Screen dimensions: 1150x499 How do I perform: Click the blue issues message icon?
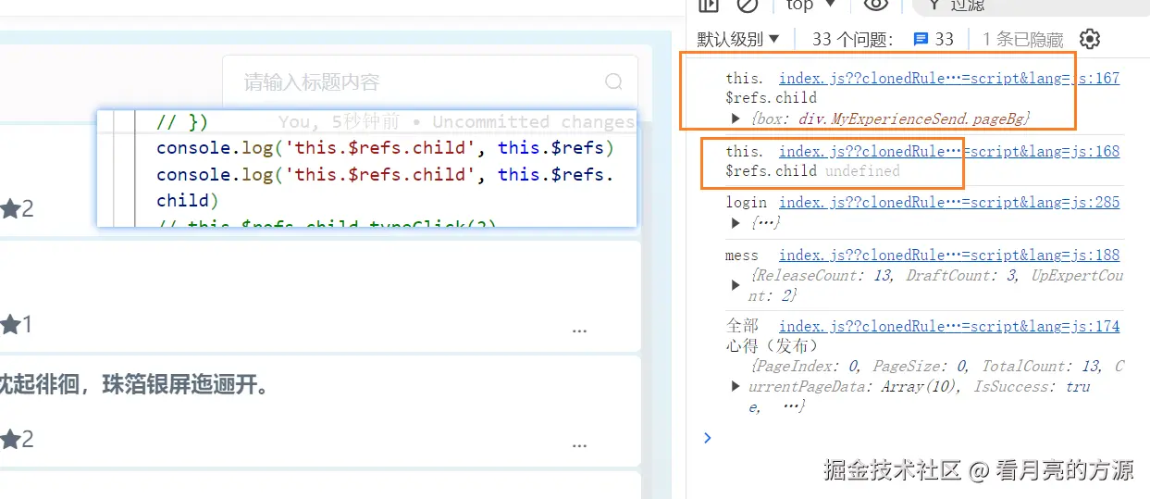point(921,39)
